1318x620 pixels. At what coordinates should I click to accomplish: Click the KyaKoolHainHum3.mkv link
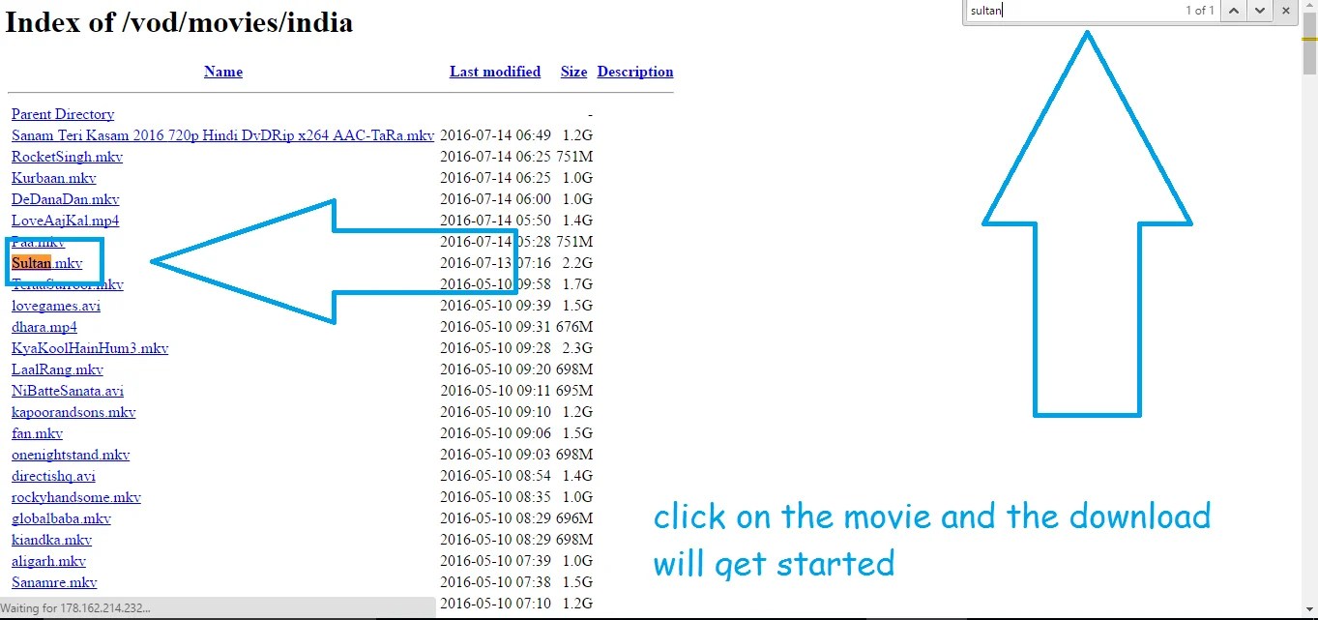(90, 348)
